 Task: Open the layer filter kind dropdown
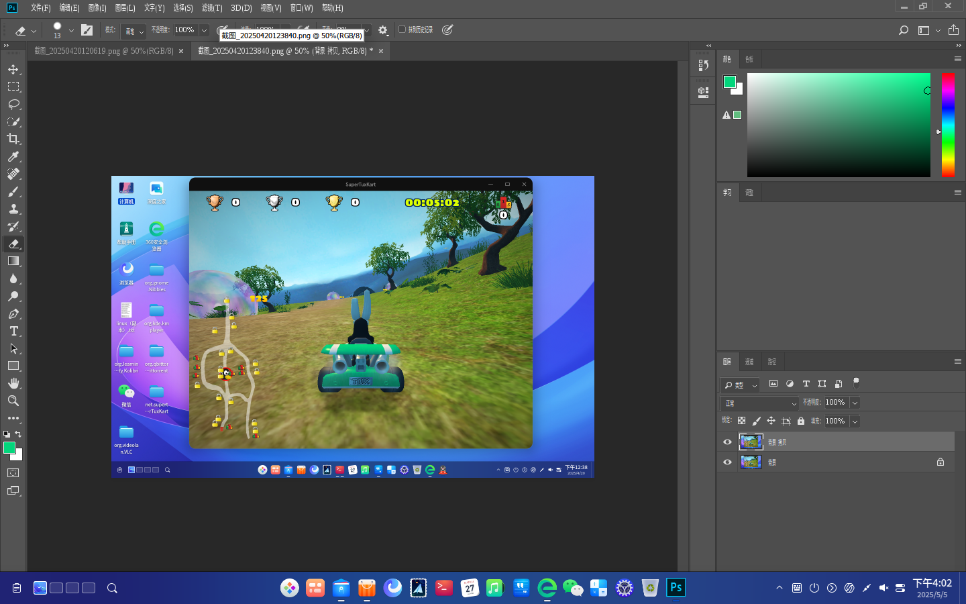741,385
